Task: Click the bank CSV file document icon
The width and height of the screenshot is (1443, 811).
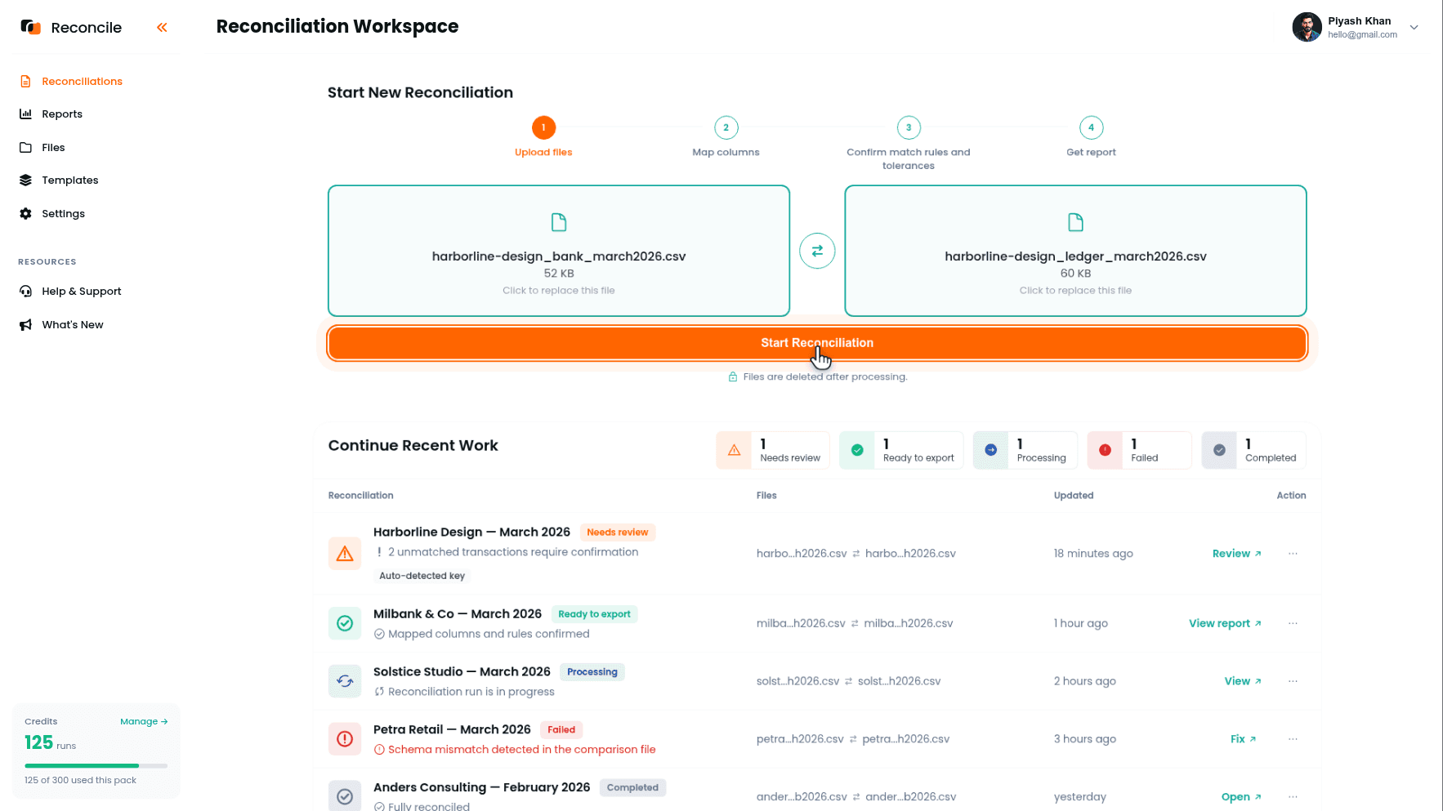Action: [559, 222]
